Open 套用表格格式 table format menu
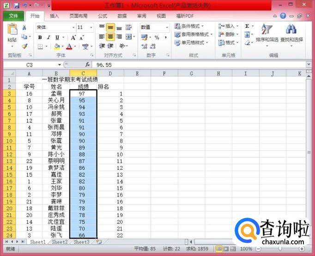Image resolution: width=315 pixels, height=256 pixels. click(194, 34)
